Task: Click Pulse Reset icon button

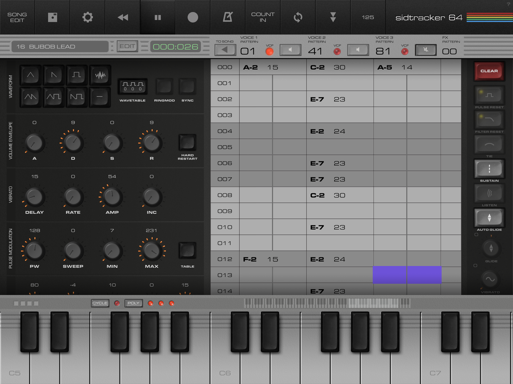Action: (489, 95)
